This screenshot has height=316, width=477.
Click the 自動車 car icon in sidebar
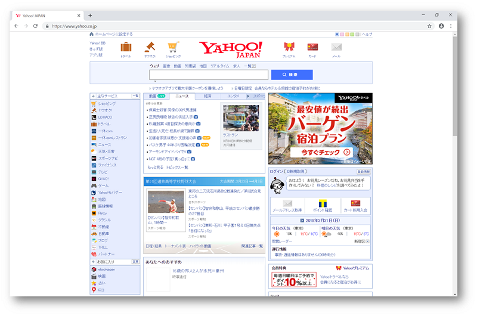[94, 234]
